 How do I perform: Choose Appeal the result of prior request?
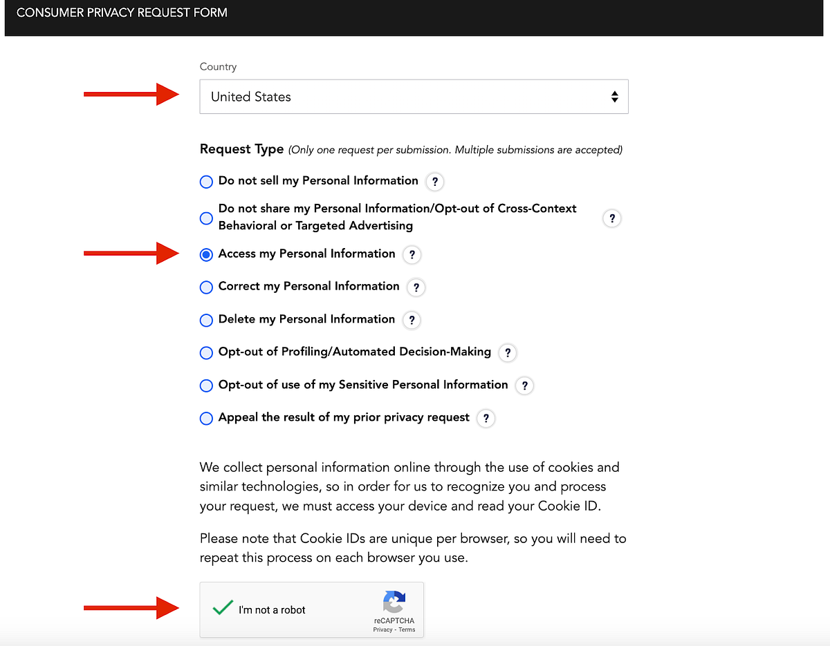206,419
